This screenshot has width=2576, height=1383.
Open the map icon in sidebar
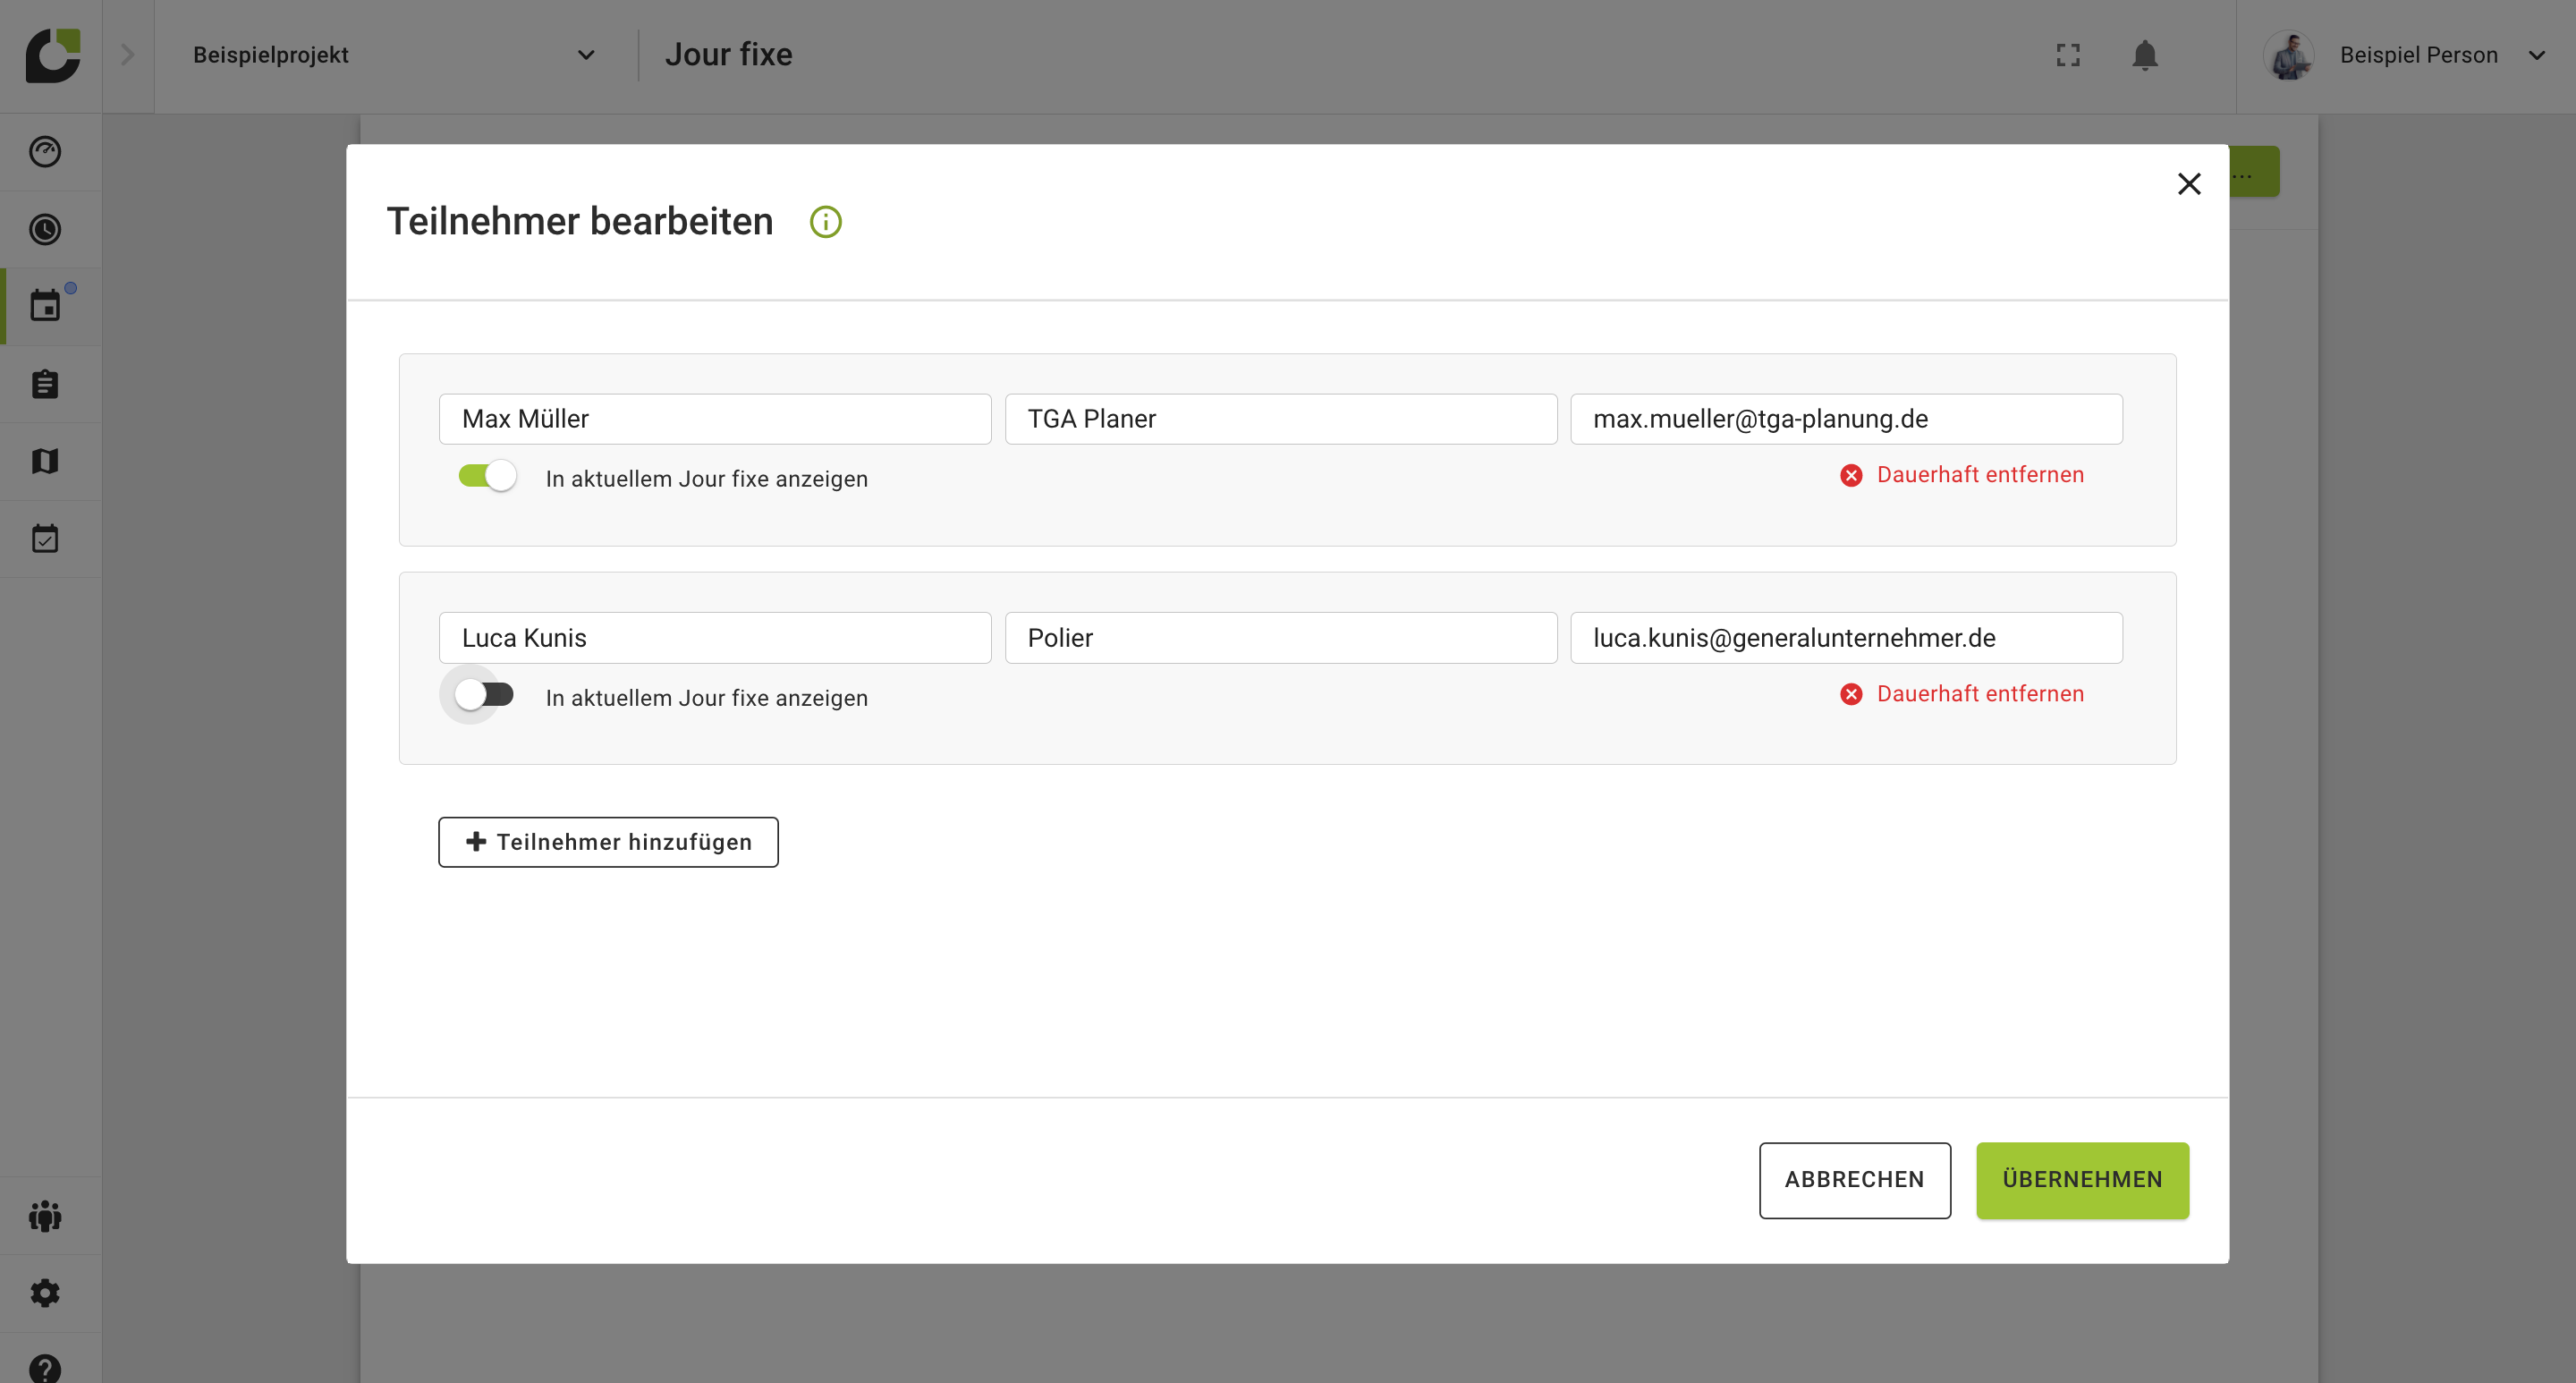[x=45, y=461]
